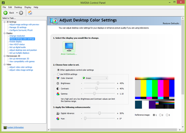Click vertical scrollbar down arrow

click(183, 127)
